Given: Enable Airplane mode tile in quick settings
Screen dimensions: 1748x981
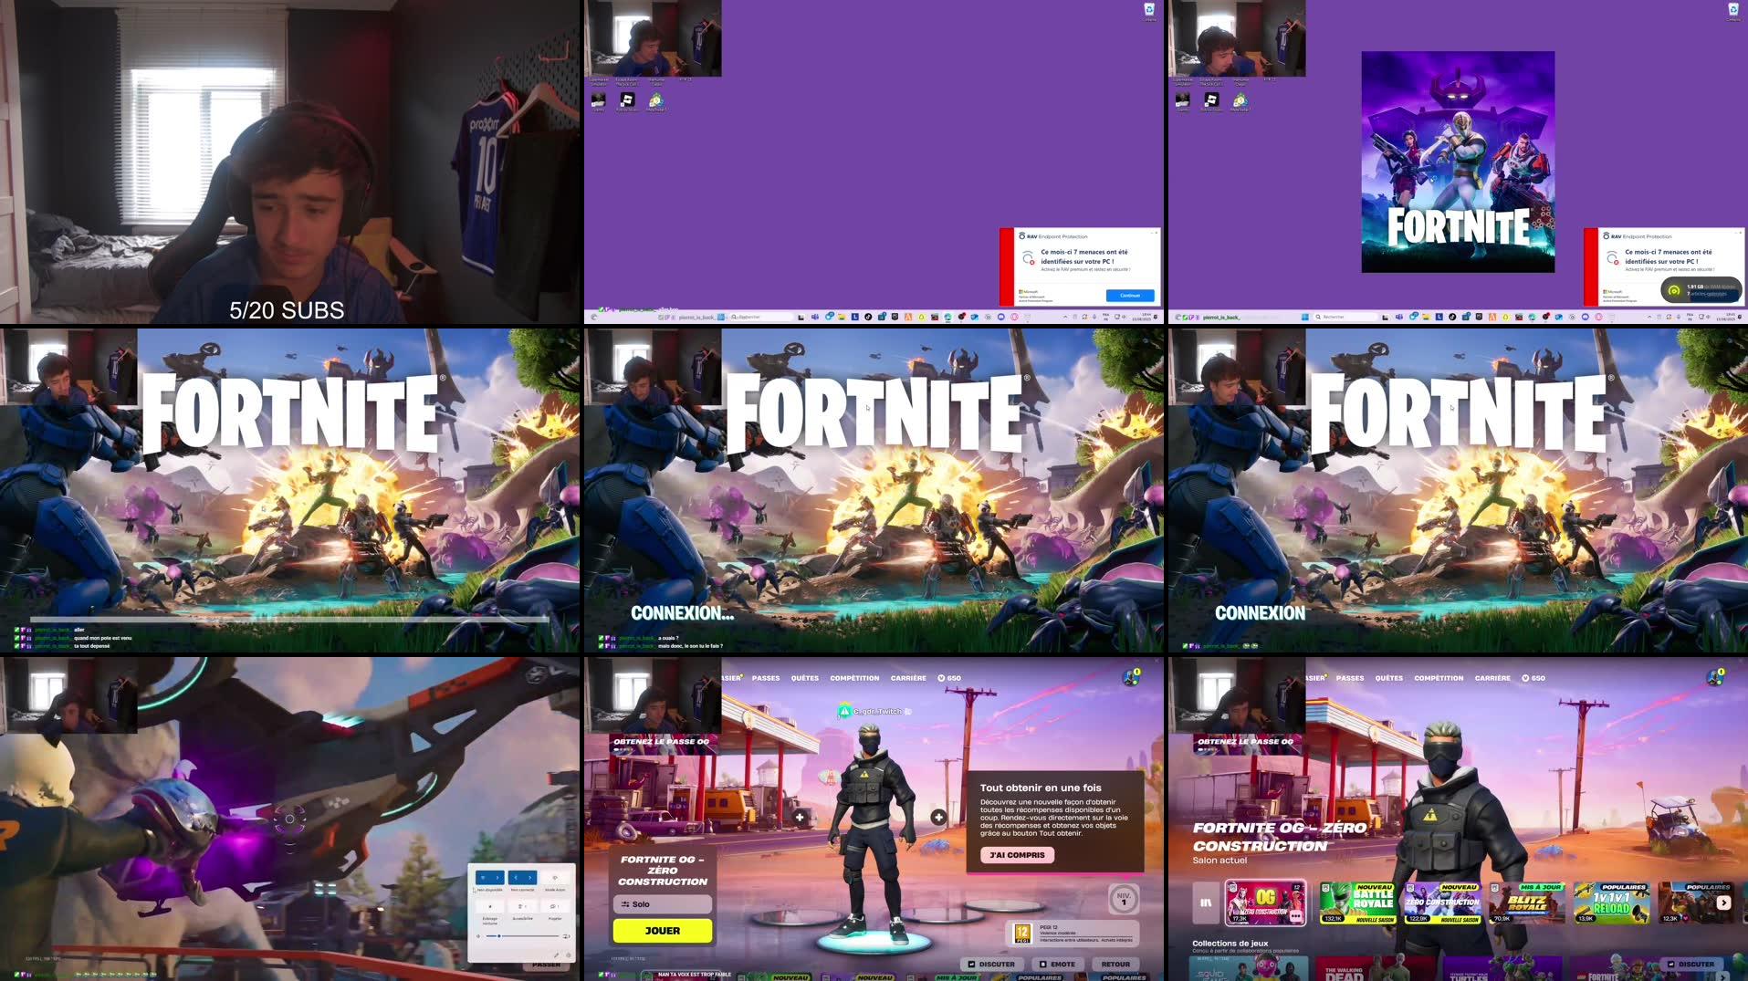Looking at the screenshot, I should (x=555, y=878).
